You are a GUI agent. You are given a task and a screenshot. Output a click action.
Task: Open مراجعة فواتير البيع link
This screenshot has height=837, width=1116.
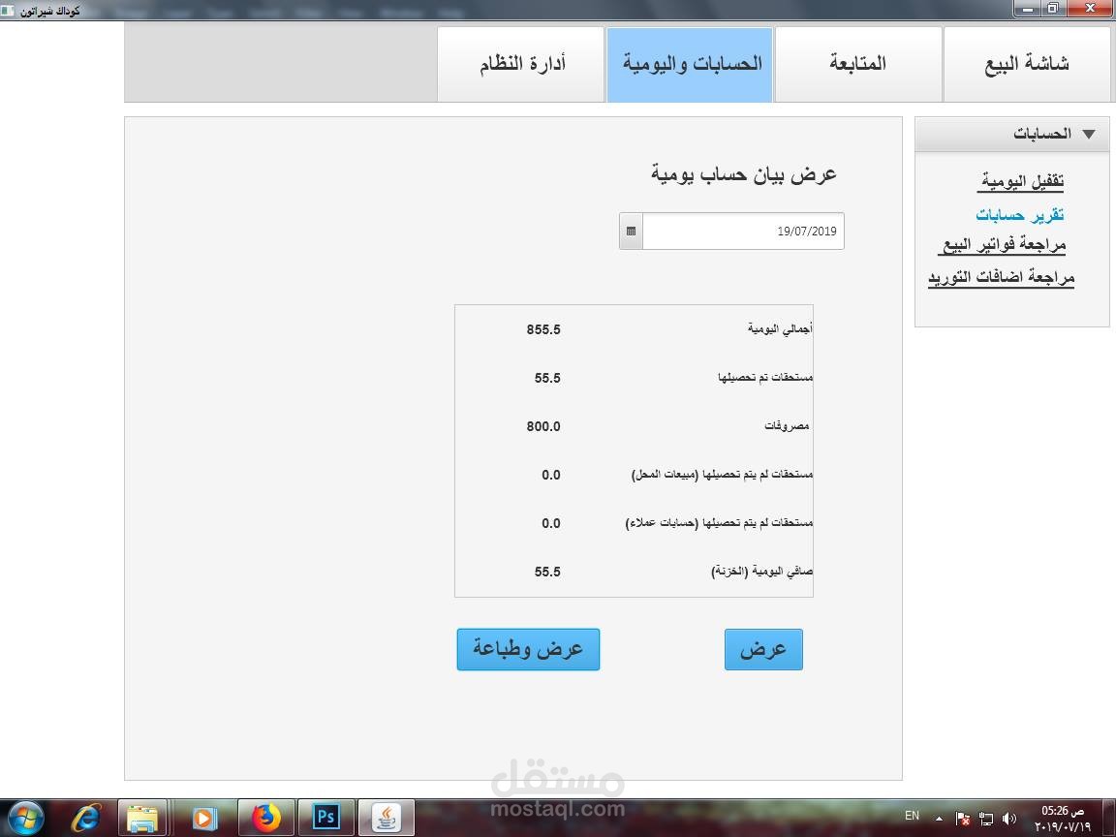pyautogui.click(x=1002, y=245)
